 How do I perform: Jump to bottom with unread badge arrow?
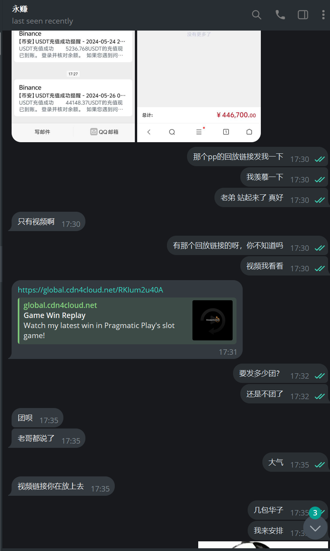pyautogui.click(x=315, y=528)
